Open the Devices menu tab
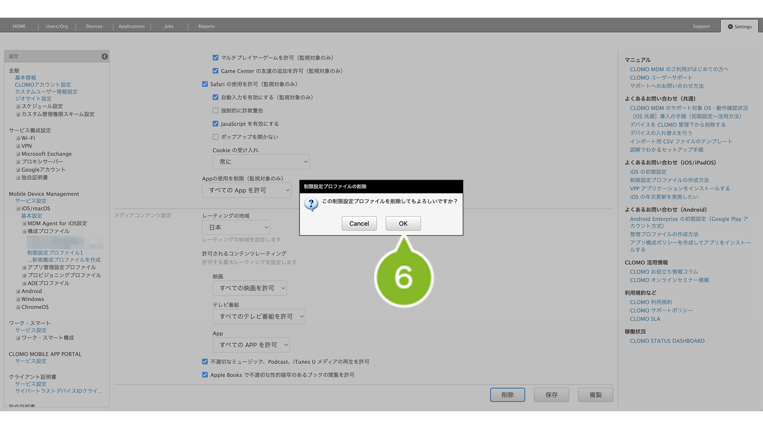This screenshot has height=429, width=763. (94, 26)
